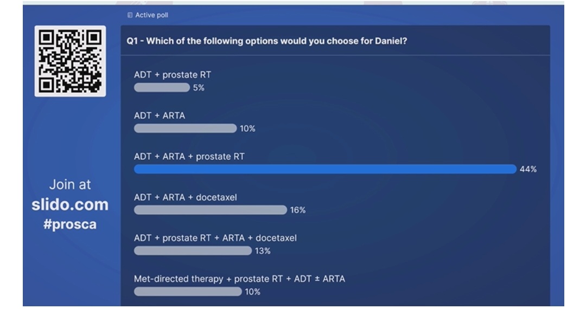Screen dimensions: 586x309
Task: Click the Active poll label
Action: click(151, 15)
